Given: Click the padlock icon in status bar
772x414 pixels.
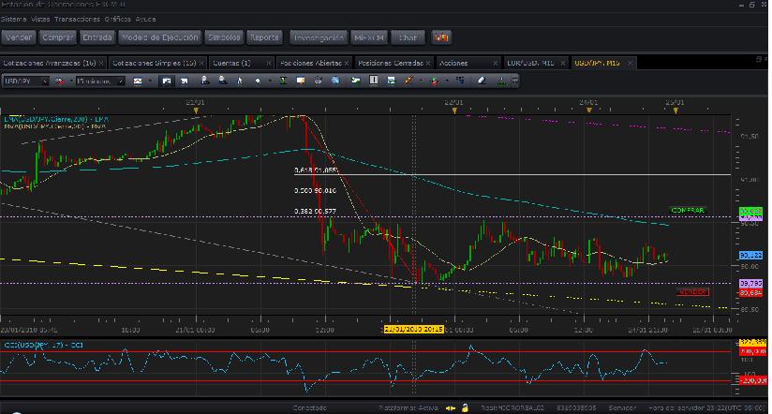Looking at the screenshot, I should [464, 407].
